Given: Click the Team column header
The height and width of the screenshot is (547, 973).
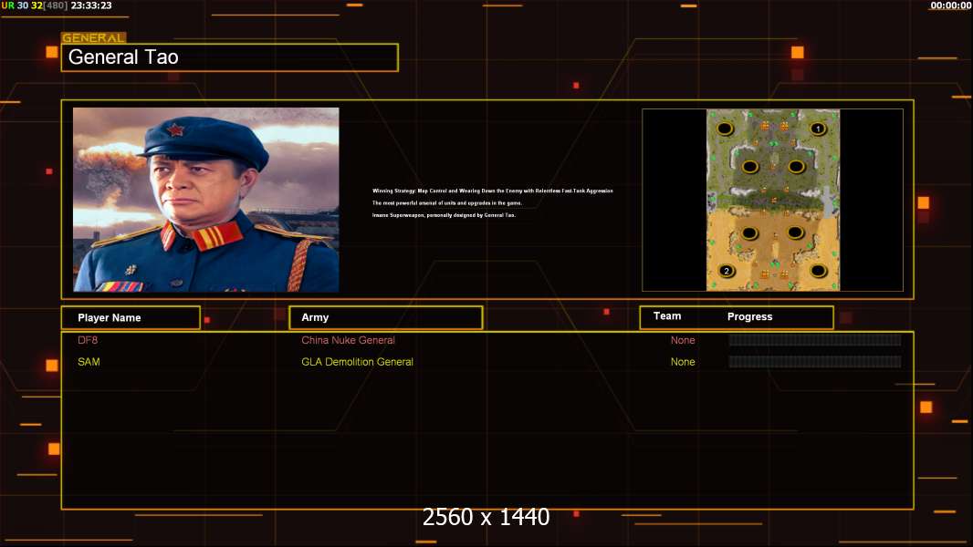Looking at the screenshot, I should point(667,316).
